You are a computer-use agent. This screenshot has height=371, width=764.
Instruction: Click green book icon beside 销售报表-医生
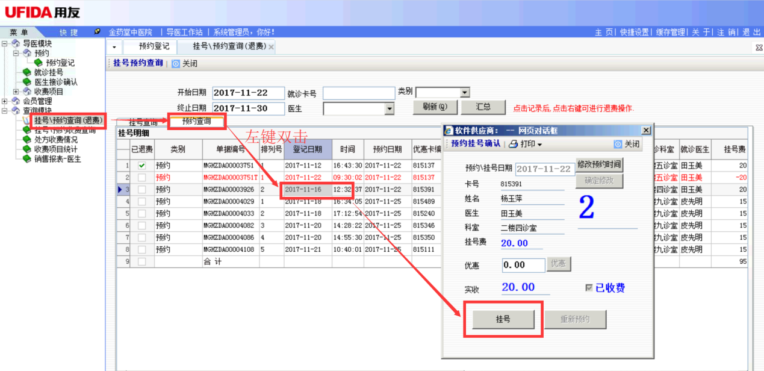(27, 159)
